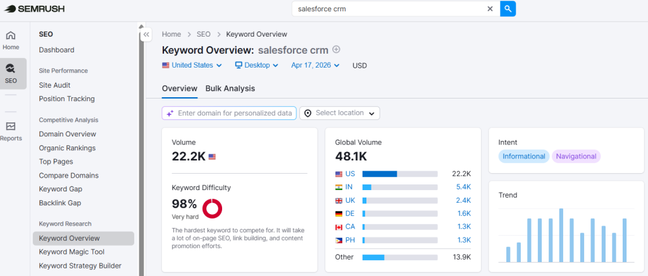
Task: Open Keyword Gap in the sidebar
Action: click(x=60, y=189)
